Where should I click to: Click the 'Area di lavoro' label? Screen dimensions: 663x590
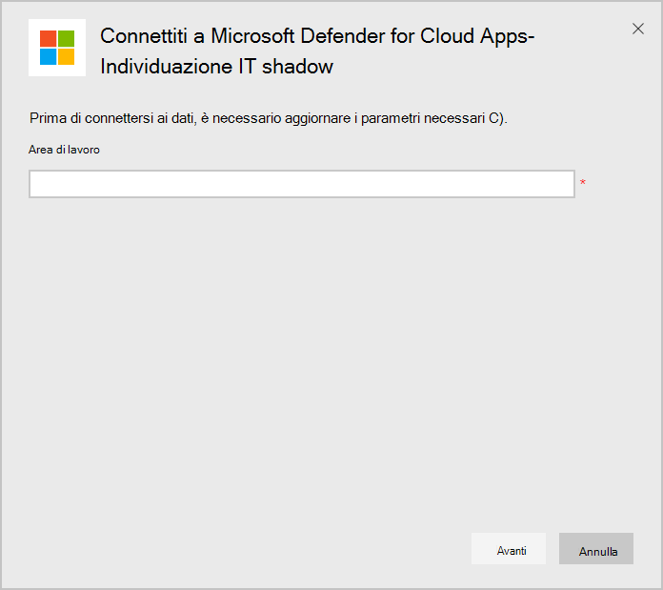pyautogui.click(x=64, y=150)
